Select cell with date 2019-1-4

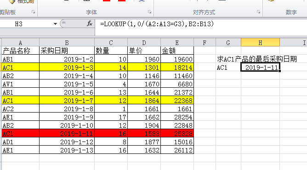(67, 75)
